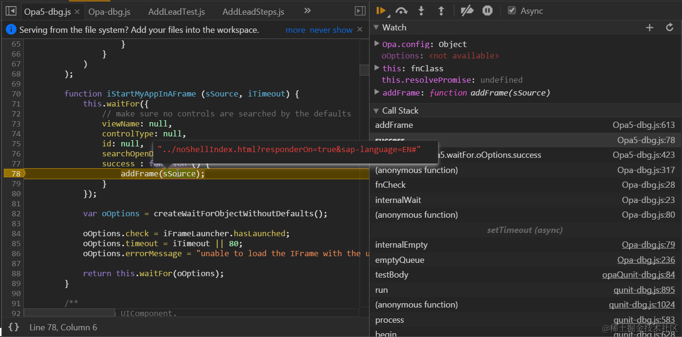The width and height of the screenshot is (682, 337).
Task: Toggle the file navigator sidebar icon
Action: click(11, 11)
